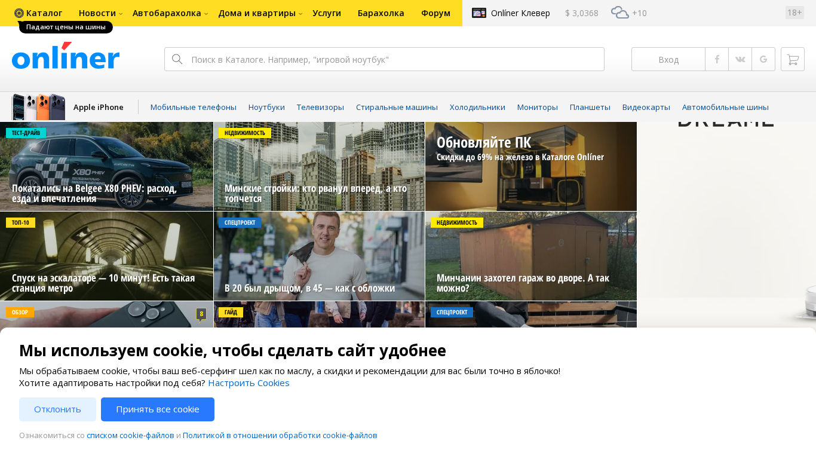Open Телевизоры category
The height and width of the screenshot is (459, 816).
tap(320, 107)
